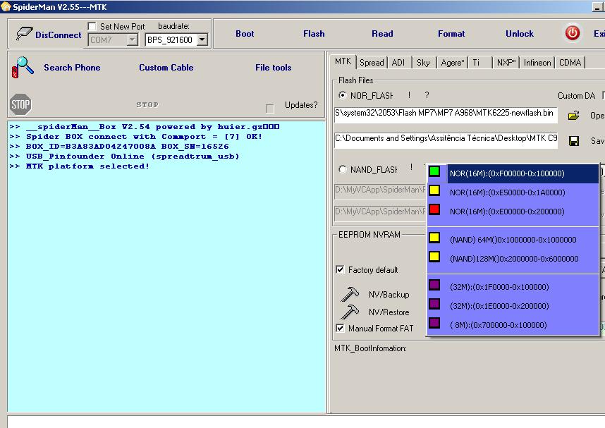Click the open folder icon for NOR flash file
This screenshot has height=428, width=605.
(x=574, y=116)
